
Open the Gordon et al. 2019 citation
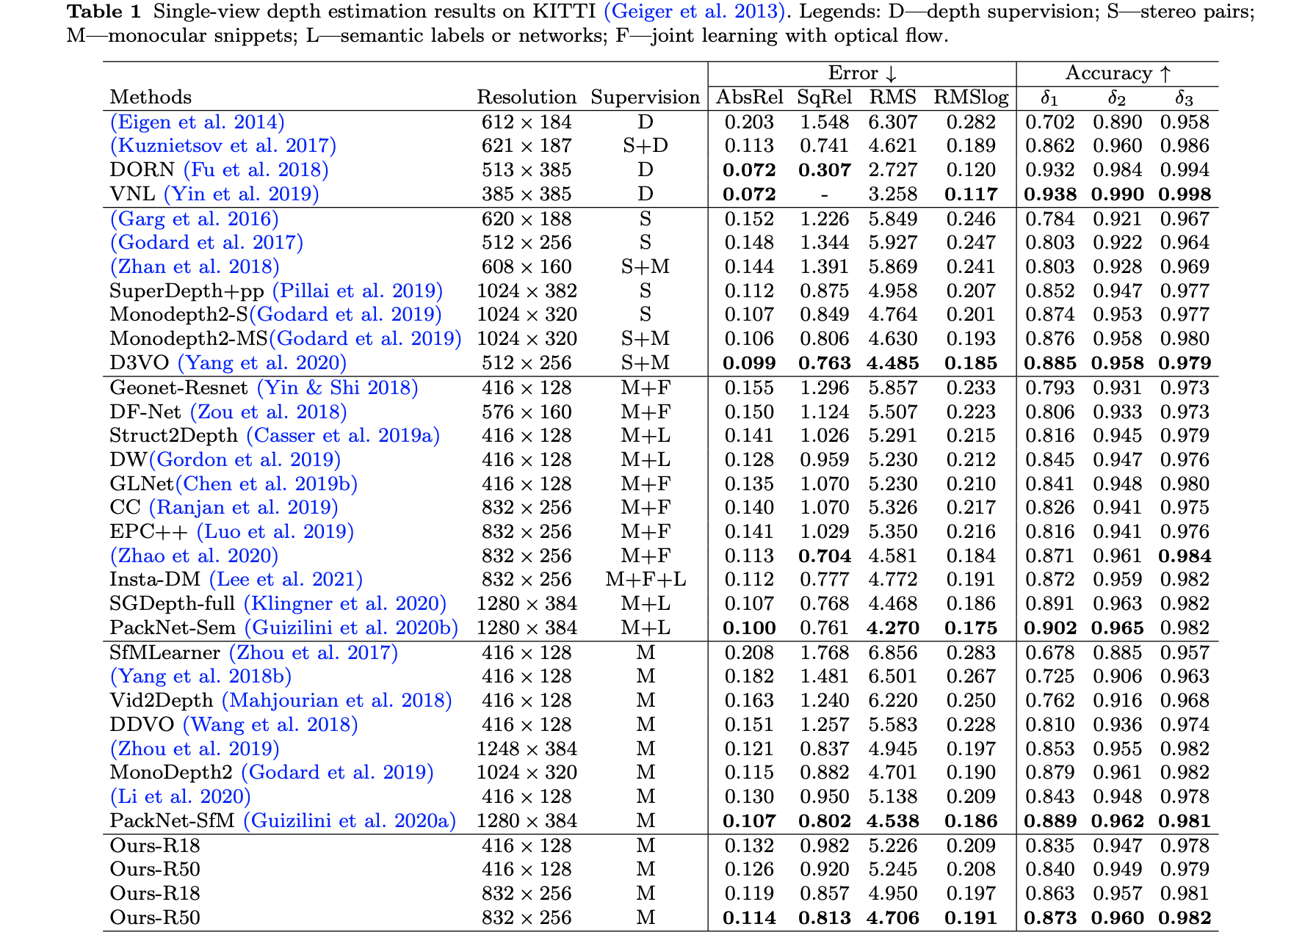[245, 460]
